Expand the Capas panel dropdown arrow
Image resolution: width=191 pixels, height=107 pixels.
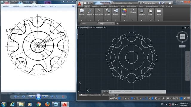click(x=107, y=20)
